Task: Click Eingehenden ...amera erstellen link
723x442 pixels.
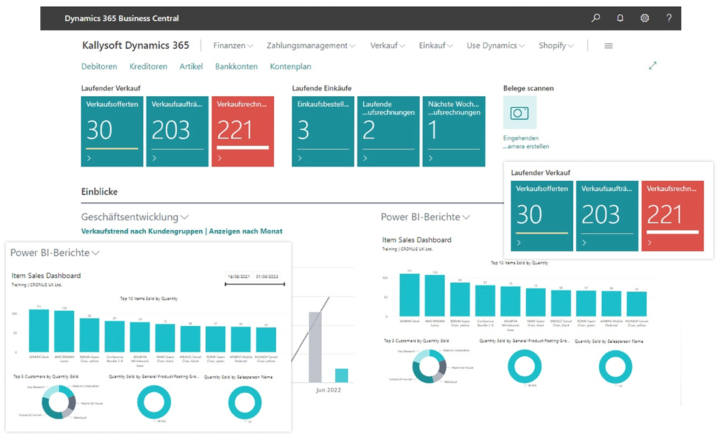Action: point(526,142)
